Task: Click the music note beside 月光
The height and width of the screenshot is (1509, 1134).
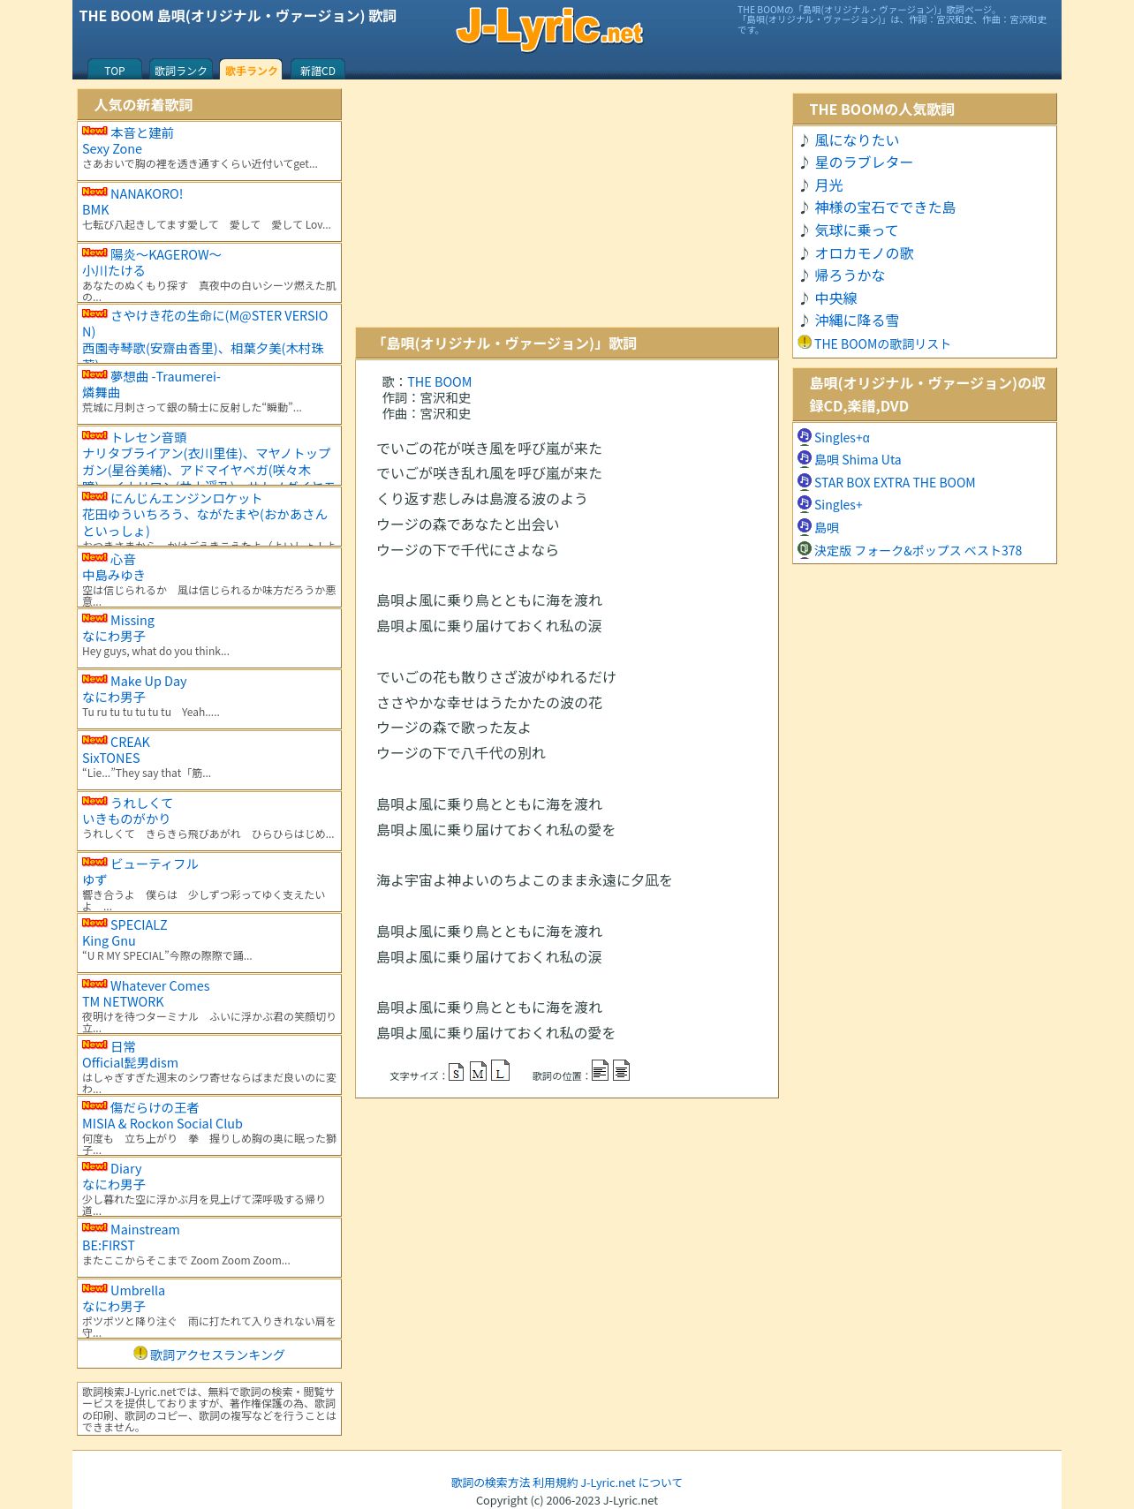Action: pyautogui.click(x=805, y=185)
